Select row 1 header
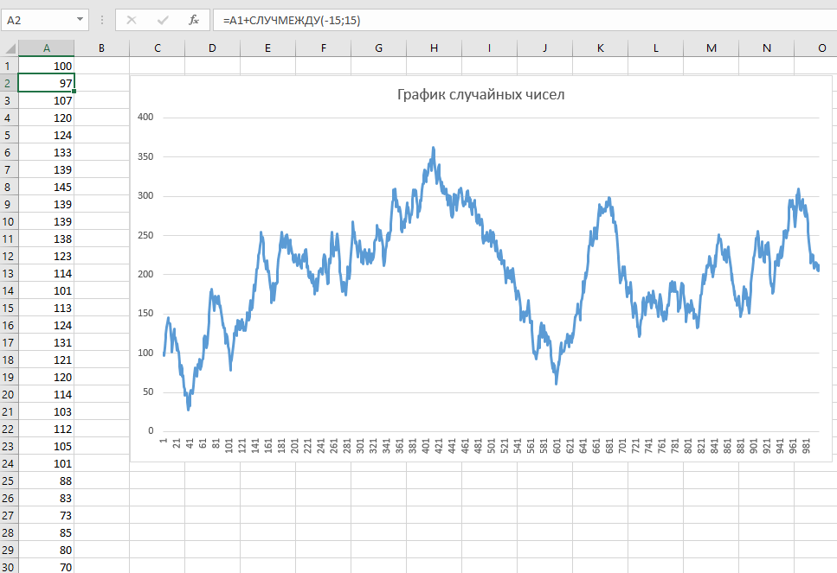The width and height of the screenshot is (837, 573). point(8,66)
